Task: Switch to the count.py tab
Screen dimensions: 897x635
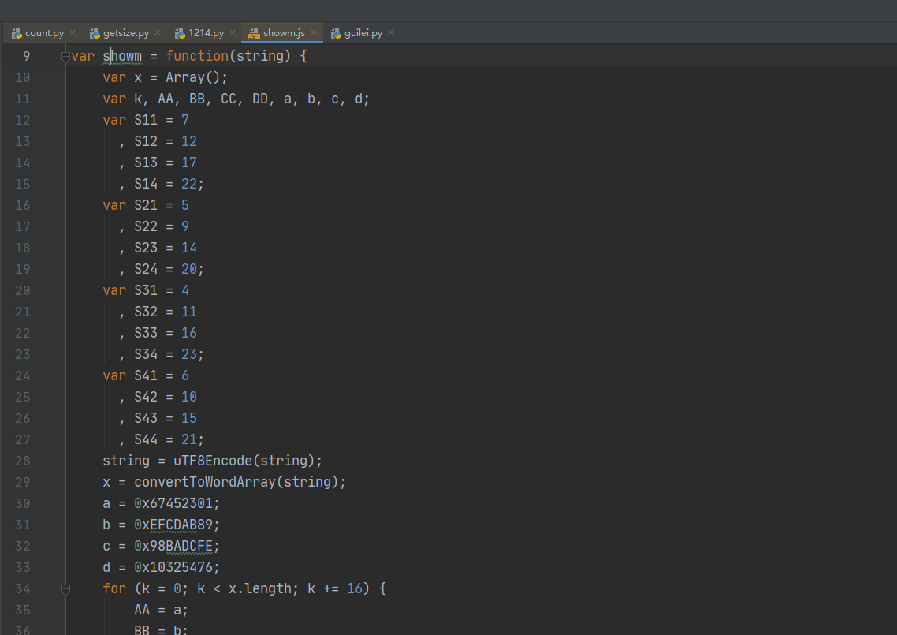Action: pos(44,33)
